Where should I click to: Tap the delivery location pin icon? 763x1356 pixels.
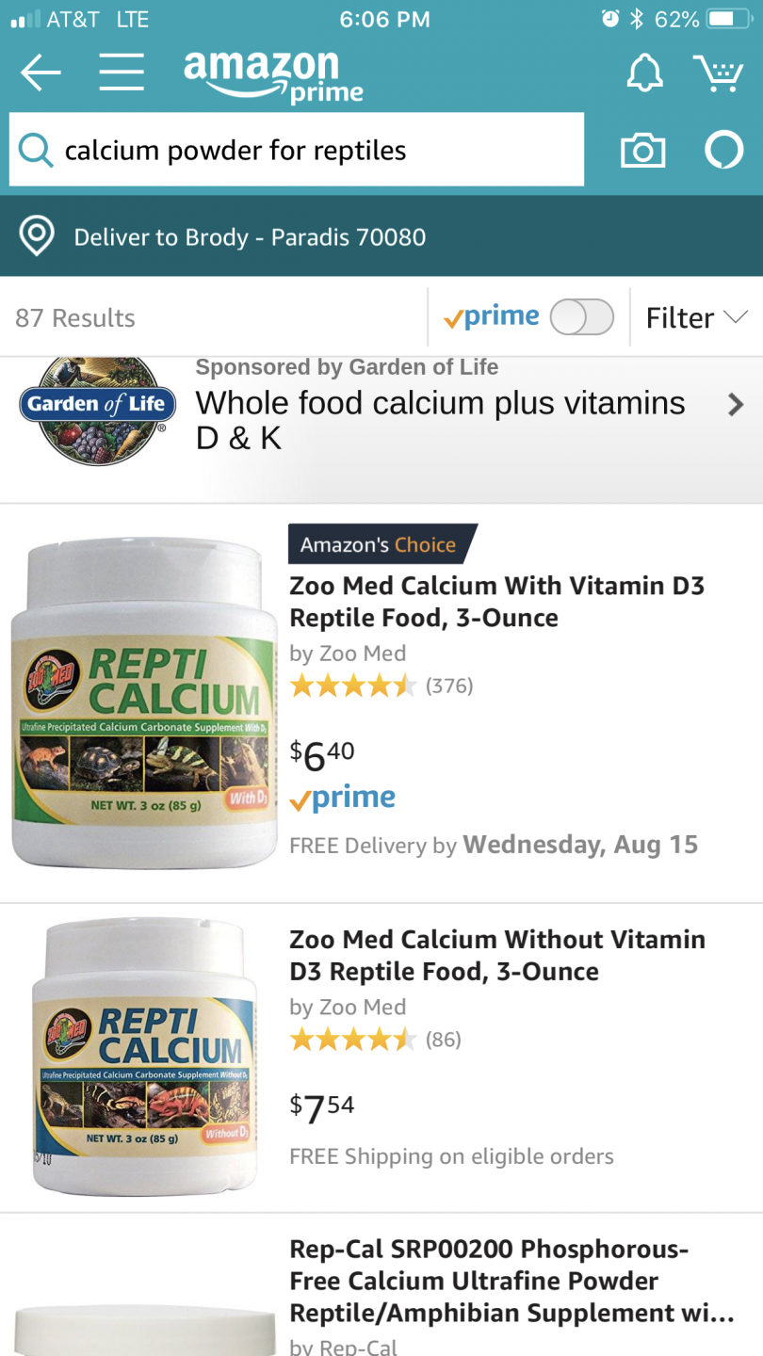pyautogui.click(x=37, y=236)
